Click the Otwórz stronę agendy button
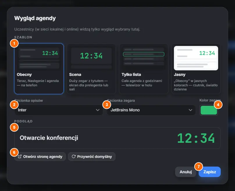Viewport: 235px width, 191px height. tap(40, 156)
